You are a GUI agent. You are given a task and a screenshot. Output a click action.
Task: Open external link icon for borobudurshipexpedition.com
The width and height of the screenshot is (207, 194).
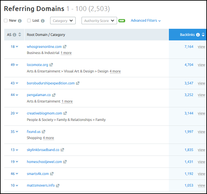tap(78, 83)
